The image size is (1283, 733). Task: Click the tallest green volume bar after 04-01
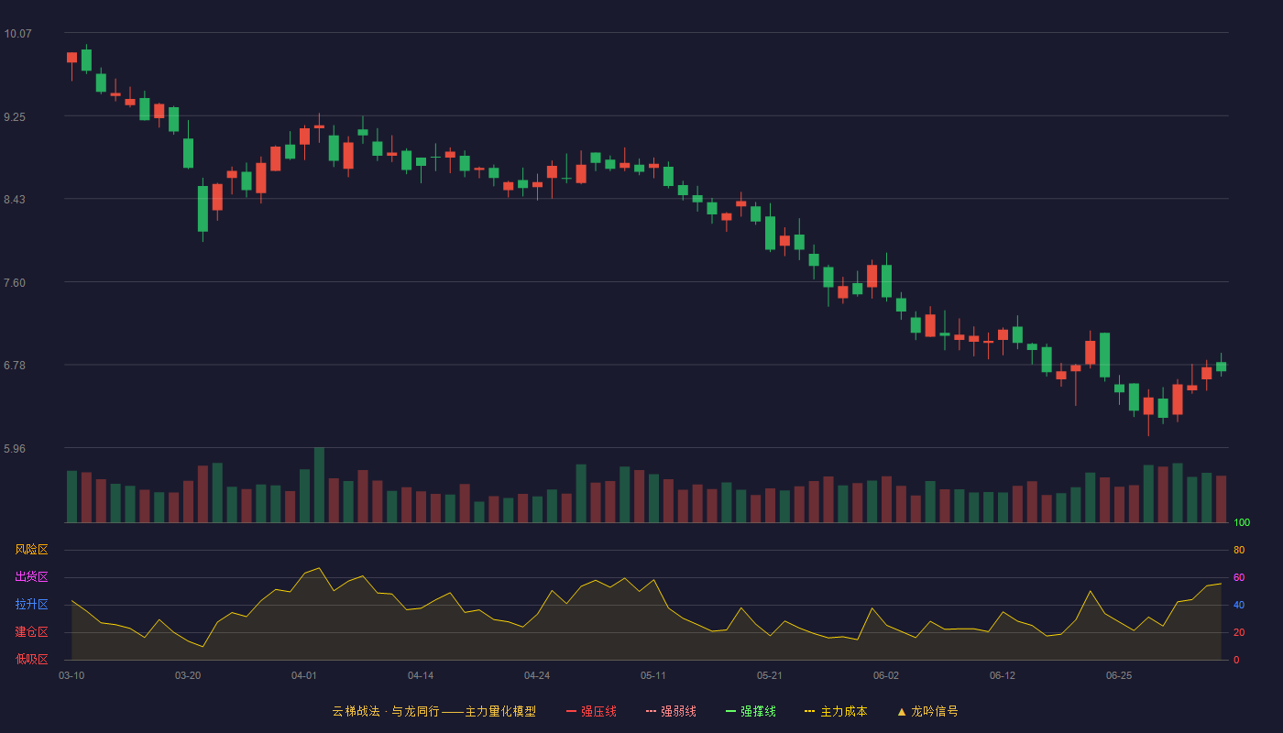pyautogui.click(x=319, y=485)
